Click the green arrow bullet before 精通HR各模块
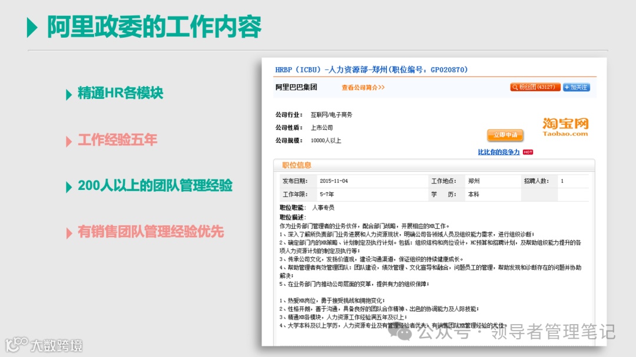 point(68,95)
